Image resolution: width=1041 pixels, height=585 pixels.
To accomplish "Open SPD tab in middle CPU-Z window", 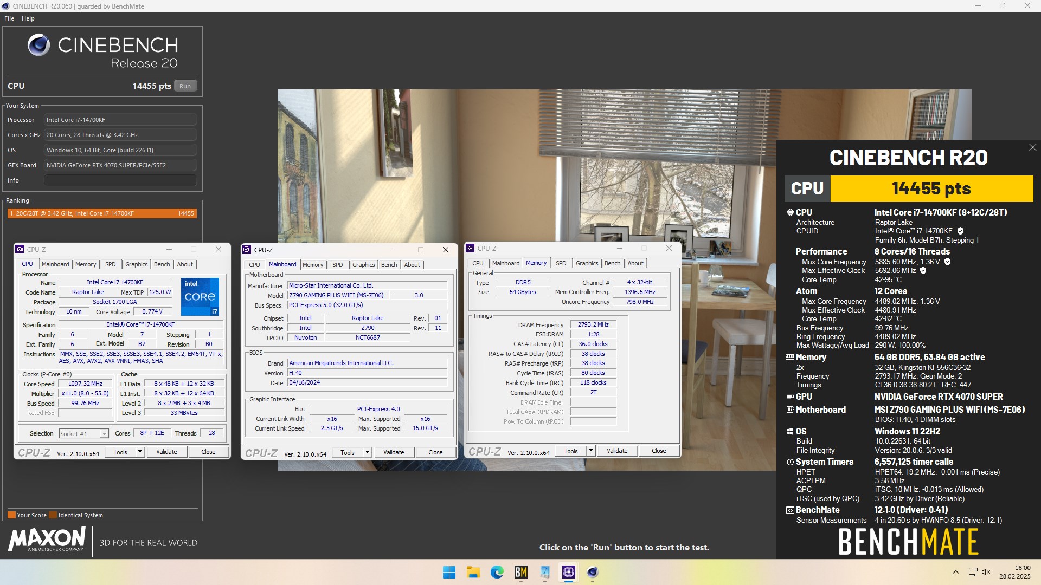I will [x=338, y=265].
